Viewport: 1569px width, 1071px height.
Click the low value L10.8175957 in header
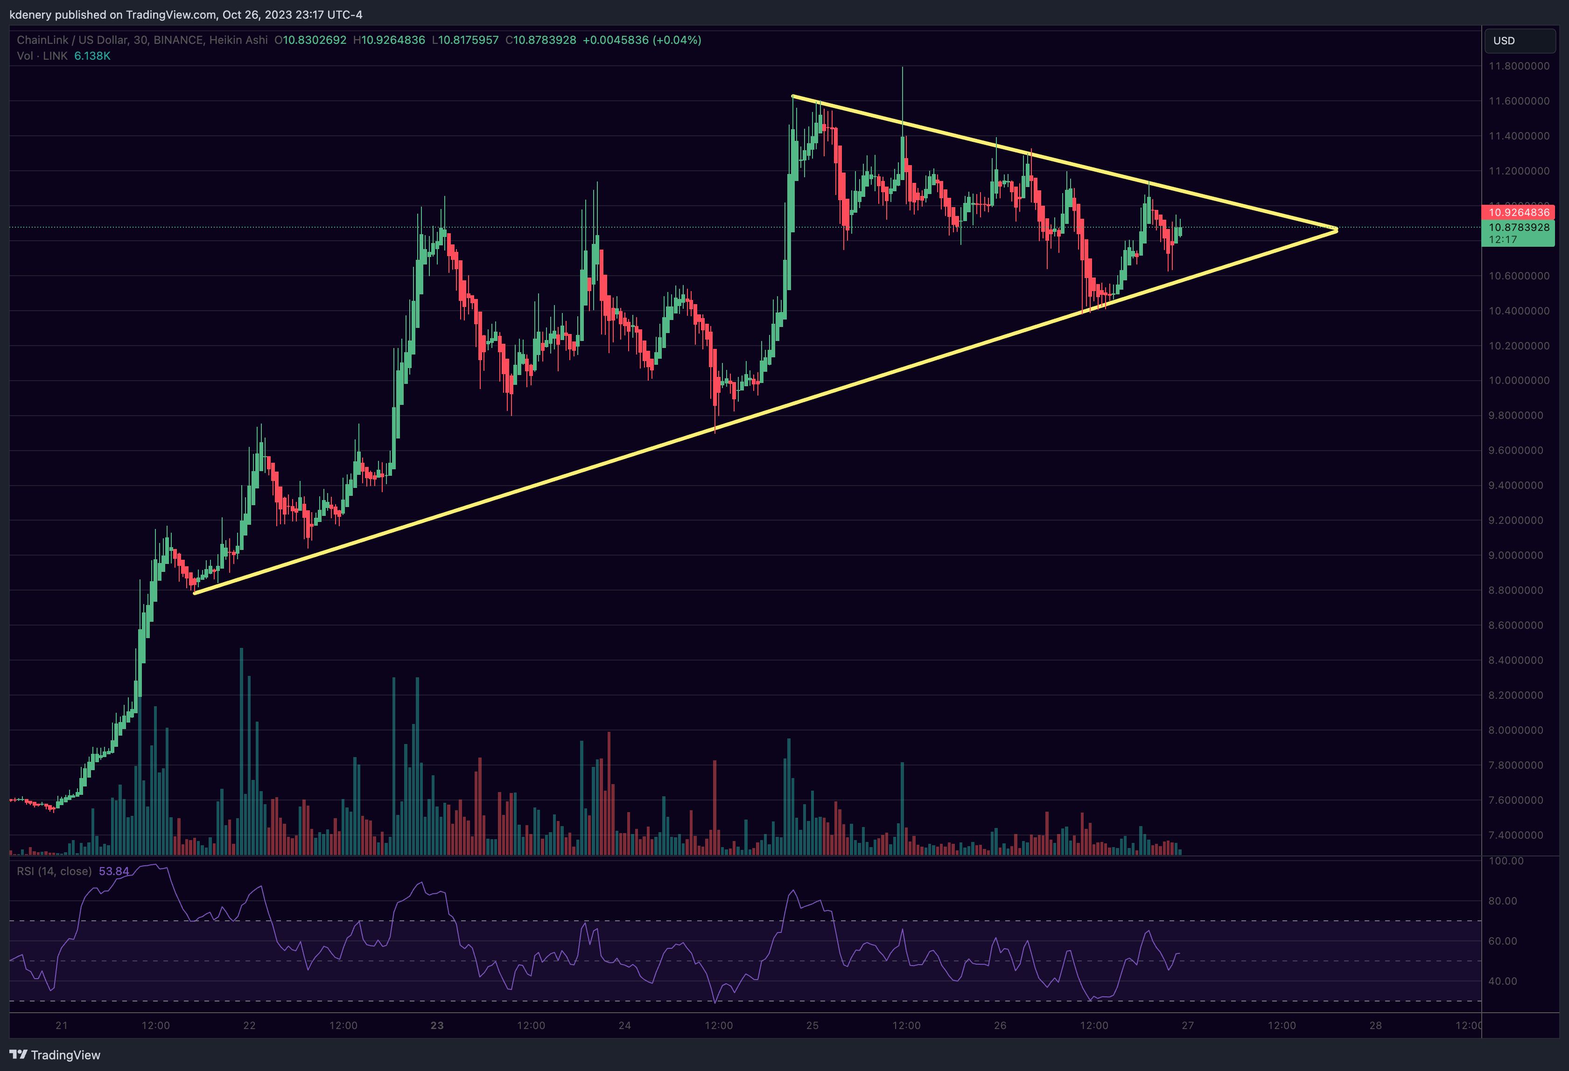point(465,40)
